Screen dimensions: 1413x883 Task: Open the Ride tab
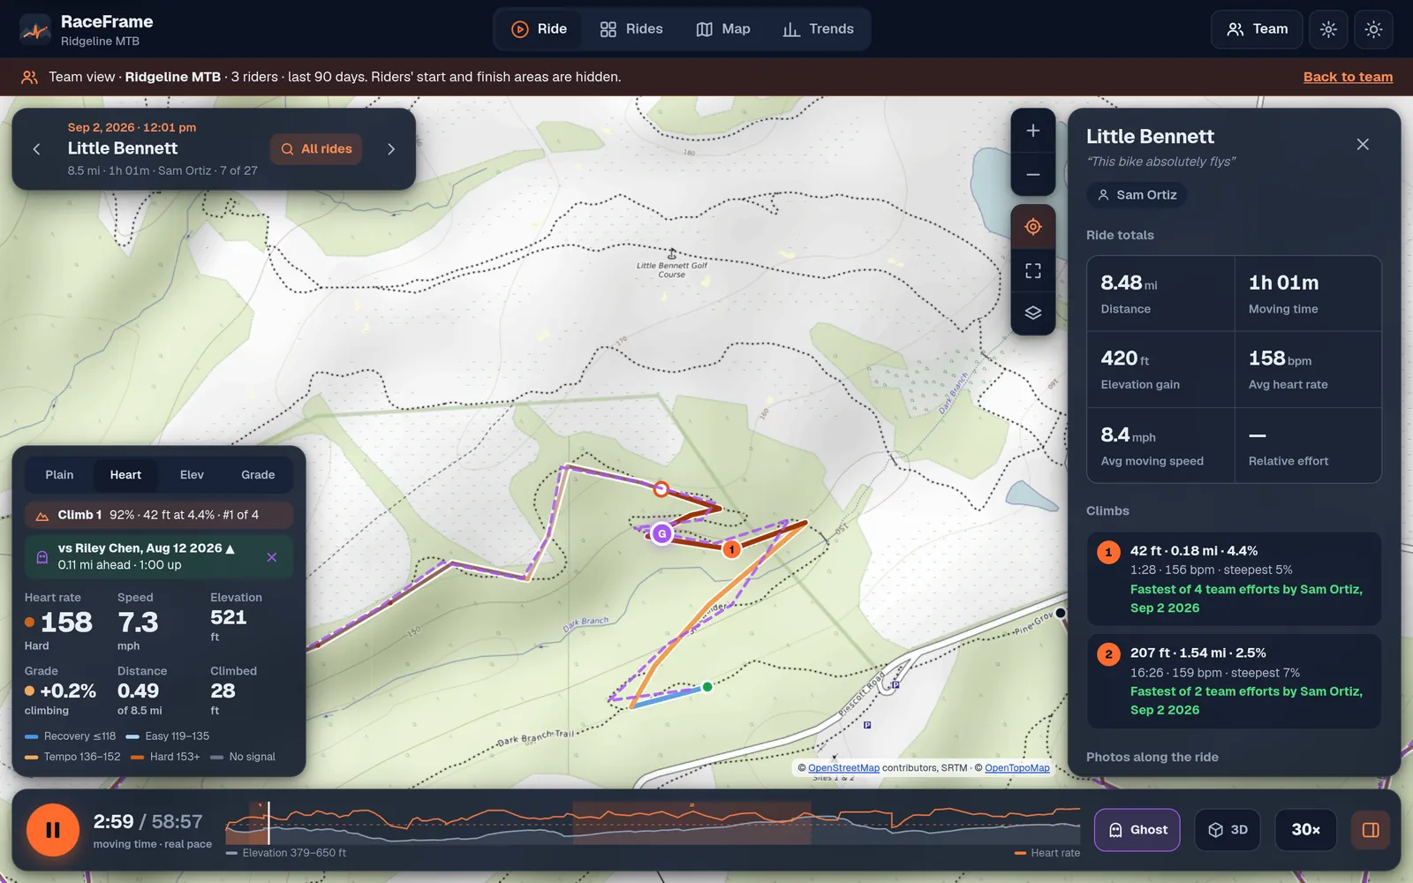[540, 29]
